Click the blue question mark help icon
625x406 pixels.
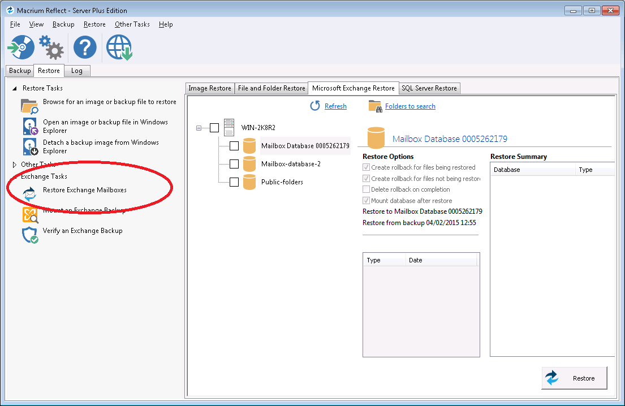click(x=85, y=47)
